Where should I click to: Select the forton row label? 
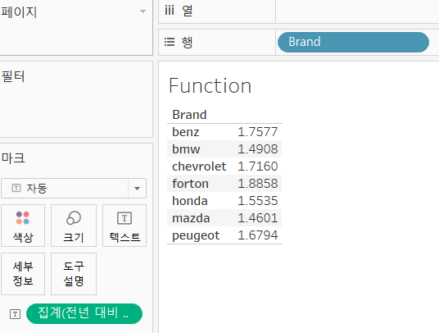[190, 184]
